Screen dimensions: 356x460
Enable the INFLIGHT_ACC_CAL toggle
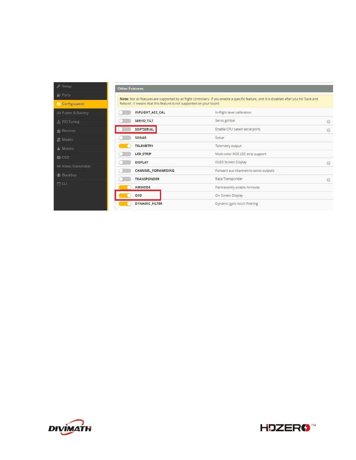pyautogui.click(x=125, y=112)
